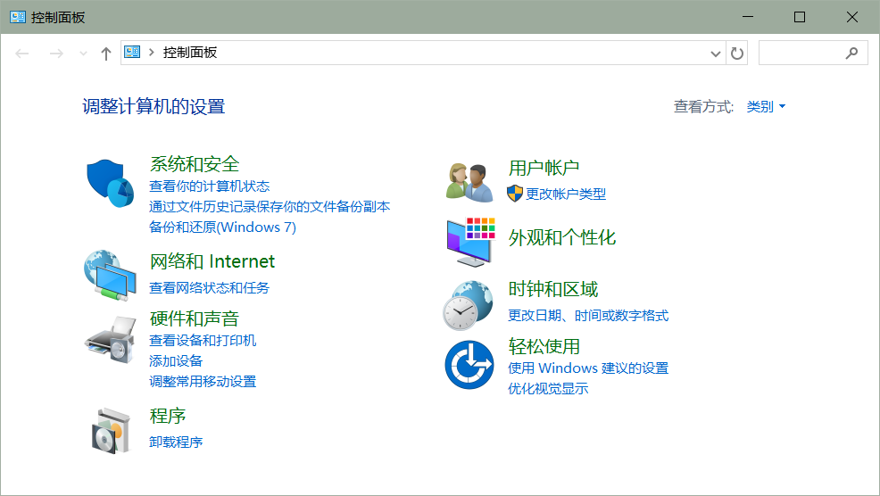Open the User Accounts people icon
Image resolution: width=880 pixels, height=496 pixels.
(x=469, y=182)
